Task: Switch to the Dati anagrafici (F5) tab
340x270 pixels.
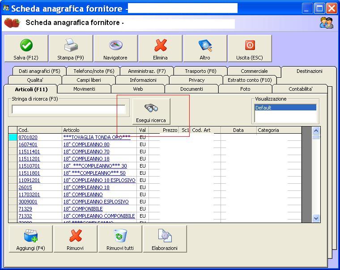Action: 39,71
